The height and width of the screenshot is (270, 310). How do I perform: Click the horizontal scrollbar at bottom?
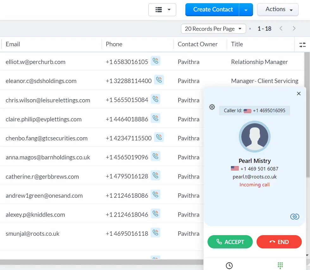coord(102,262)
